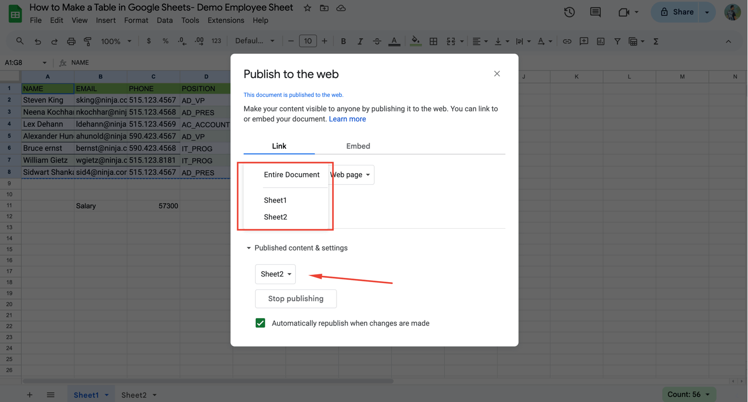Open the zoom 100% dropdown
Screen dimensions: 748x402
pyautogui.click(x=116, y=41)
